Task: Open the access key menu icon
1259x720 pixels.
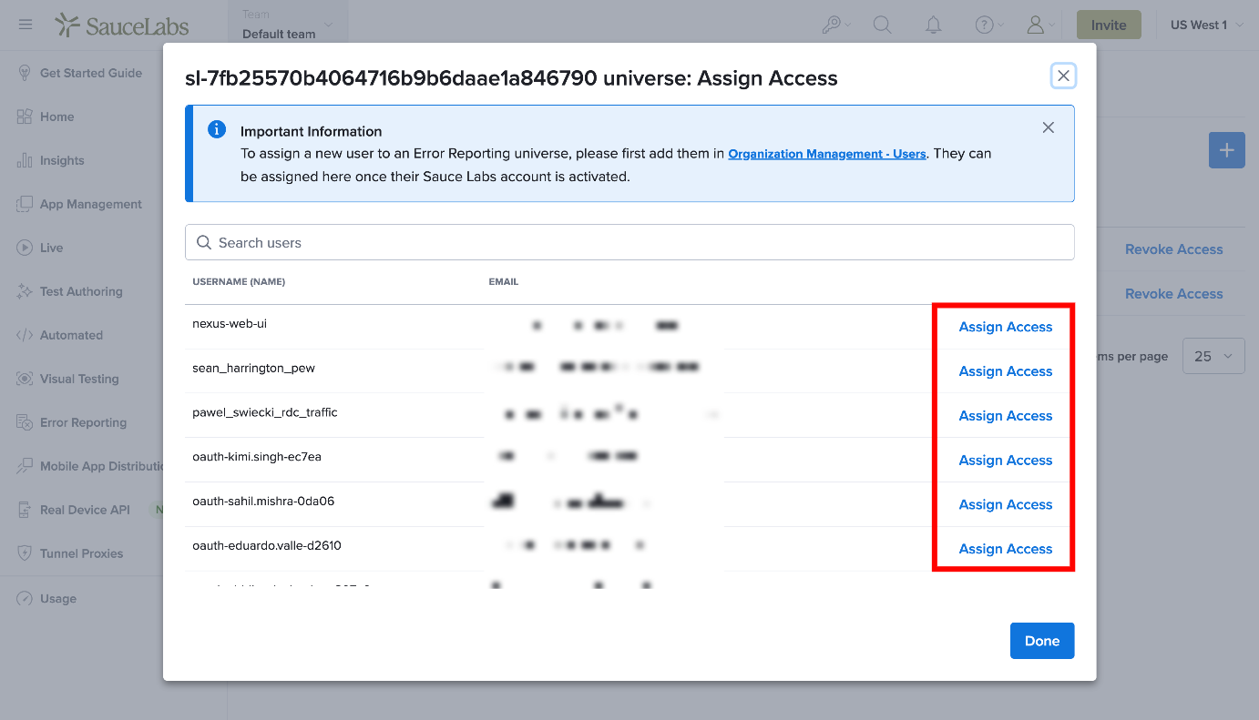Action: (831, 25)
